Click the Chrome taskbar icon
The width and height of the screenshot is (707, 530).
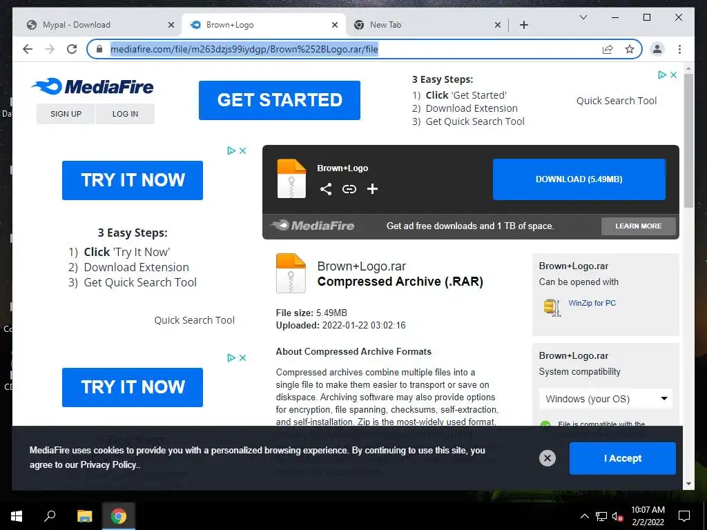tap(119, 516)
